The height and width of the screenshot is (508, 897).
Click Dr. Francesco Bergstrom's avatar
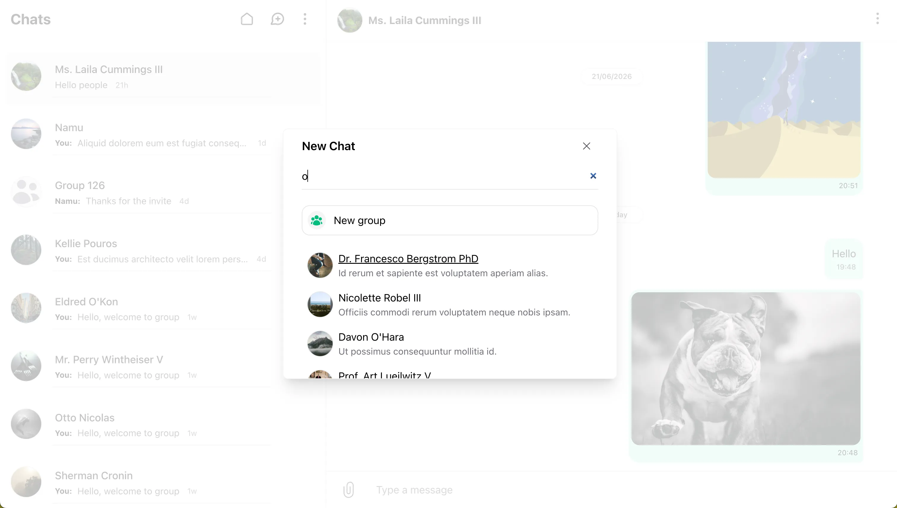pyautogui.click(x=320, y=265)
